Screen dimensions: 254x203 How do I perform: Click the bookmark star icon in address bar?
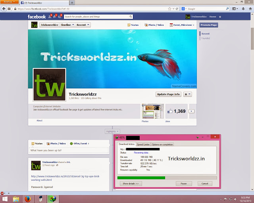pyautogui.click(x=169, y=9)
